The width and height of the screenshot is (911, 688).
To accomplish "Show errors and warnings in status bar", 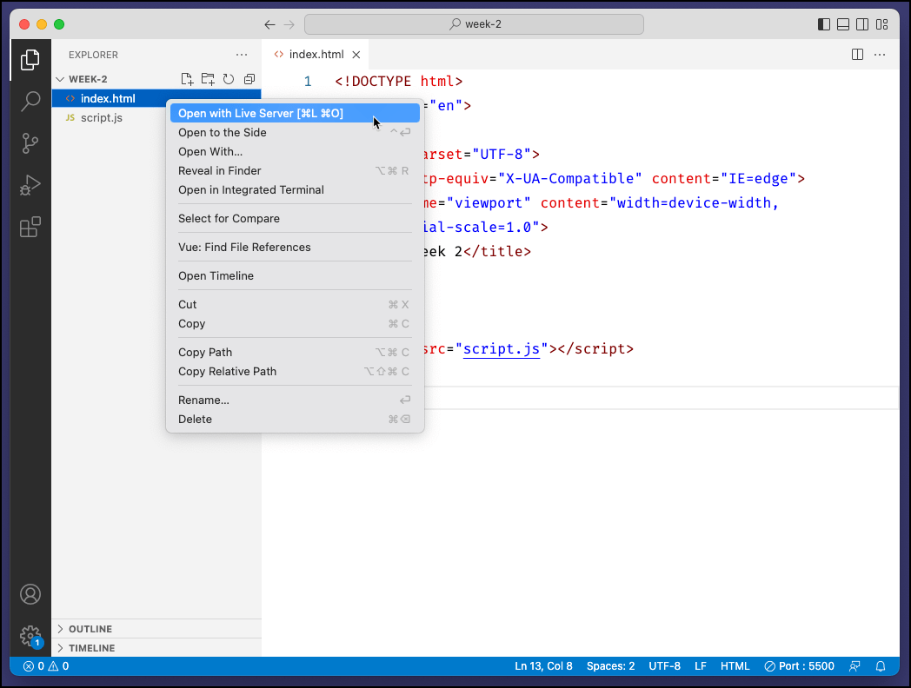I will (46, 666).
